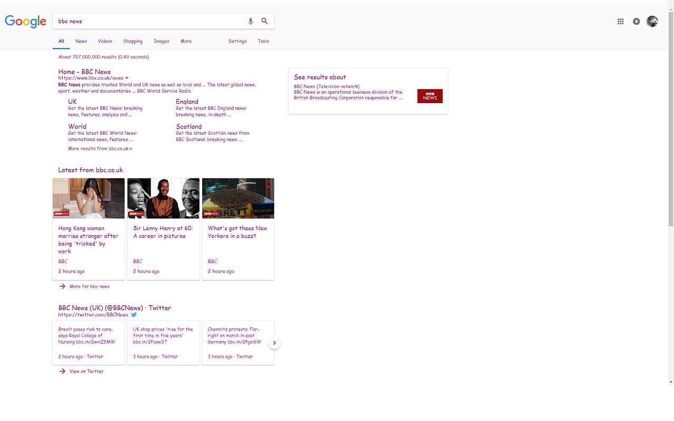Open search Settings menu

point(237,41)
